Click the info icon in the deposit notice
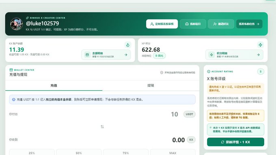The width and height of the screenshot is (276, 155). 13,100
